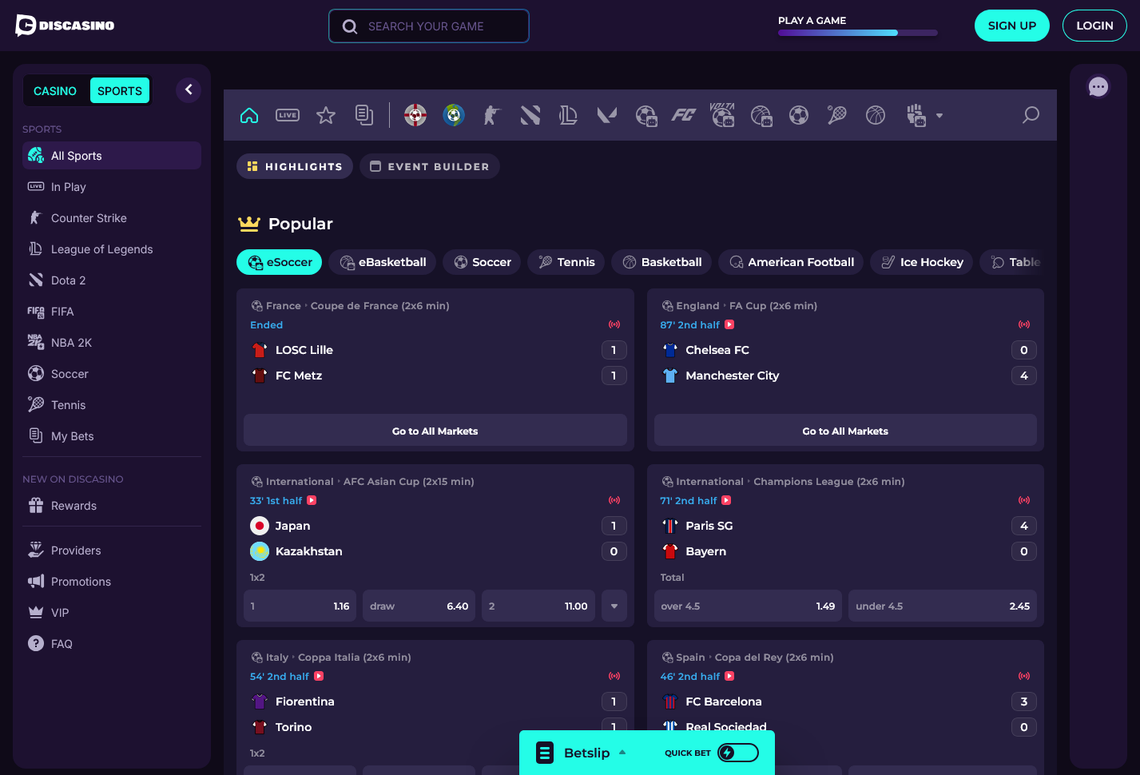Click the Play a Game progress bar
Image resolution: width=1140 pixels, height=775 pixels.
pyautogui.click(x=858, y=33)
